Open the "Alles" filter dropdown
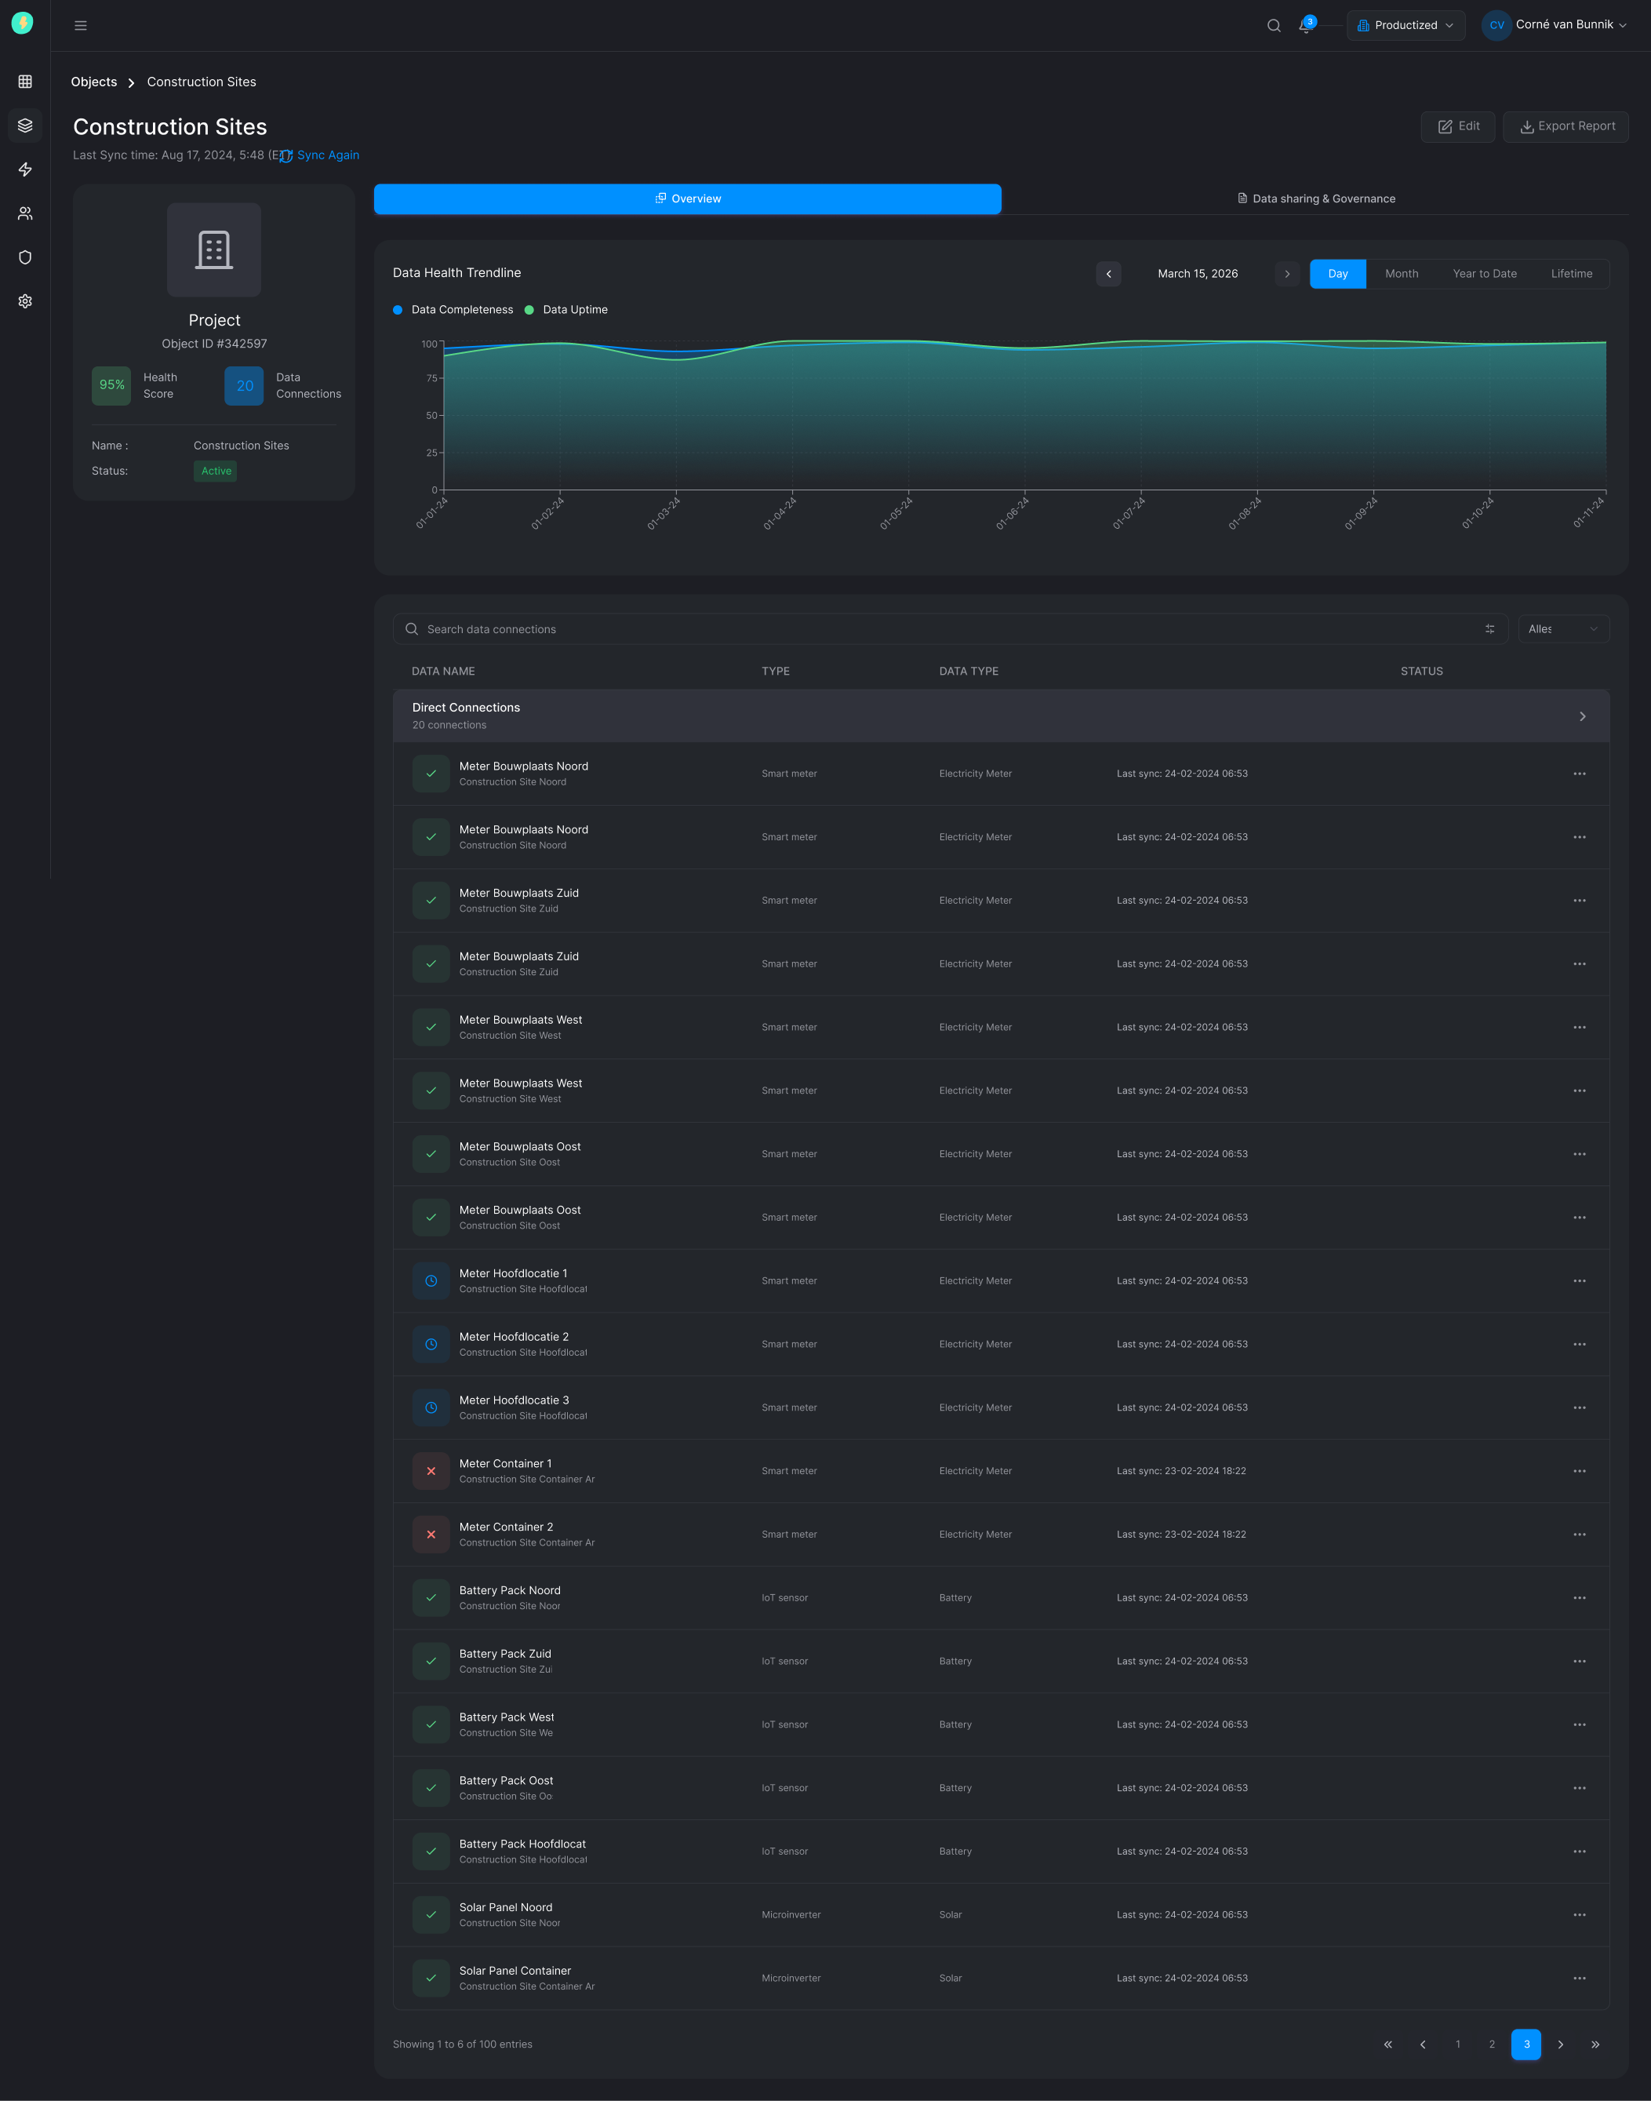Screen dimensions: 1651x2101 1563,628
